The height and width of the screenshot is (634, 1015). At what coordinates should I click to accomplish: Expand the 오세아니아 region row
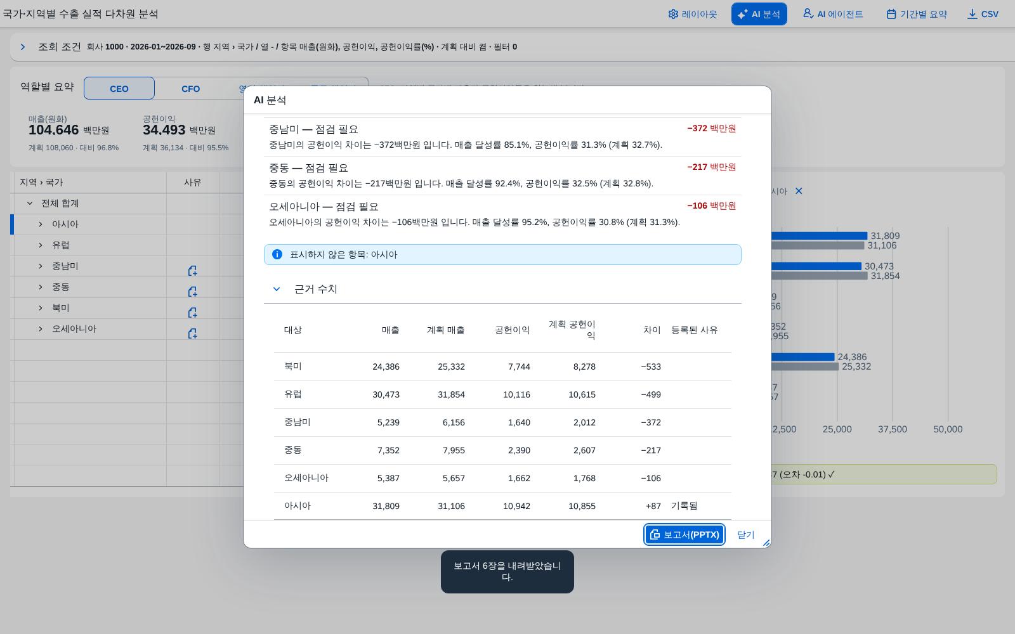(41, 329)
